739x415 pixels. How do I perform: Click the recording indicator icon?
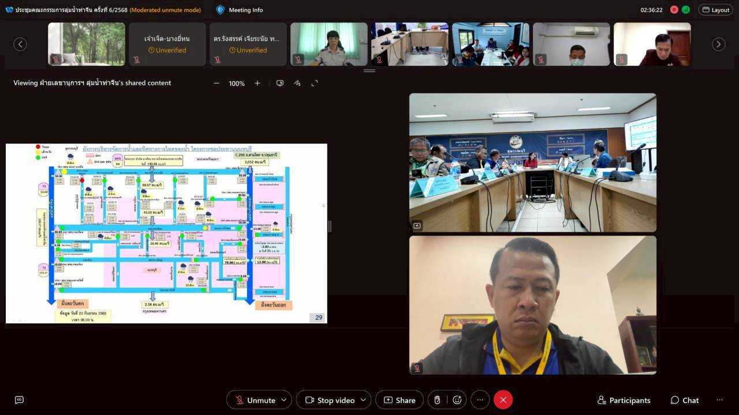pyautogui.click(x=674, y=10)
